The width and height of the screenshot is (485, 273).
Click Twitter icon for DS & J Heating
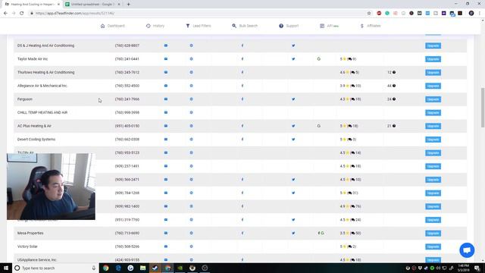pyautogui.click(x=293, y=45)
